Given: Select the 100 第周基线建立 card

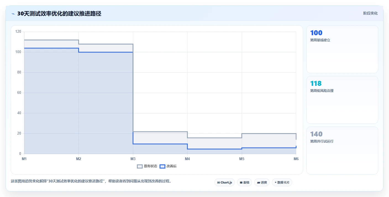Looking at the screenshot, I should tap(342, 49).
